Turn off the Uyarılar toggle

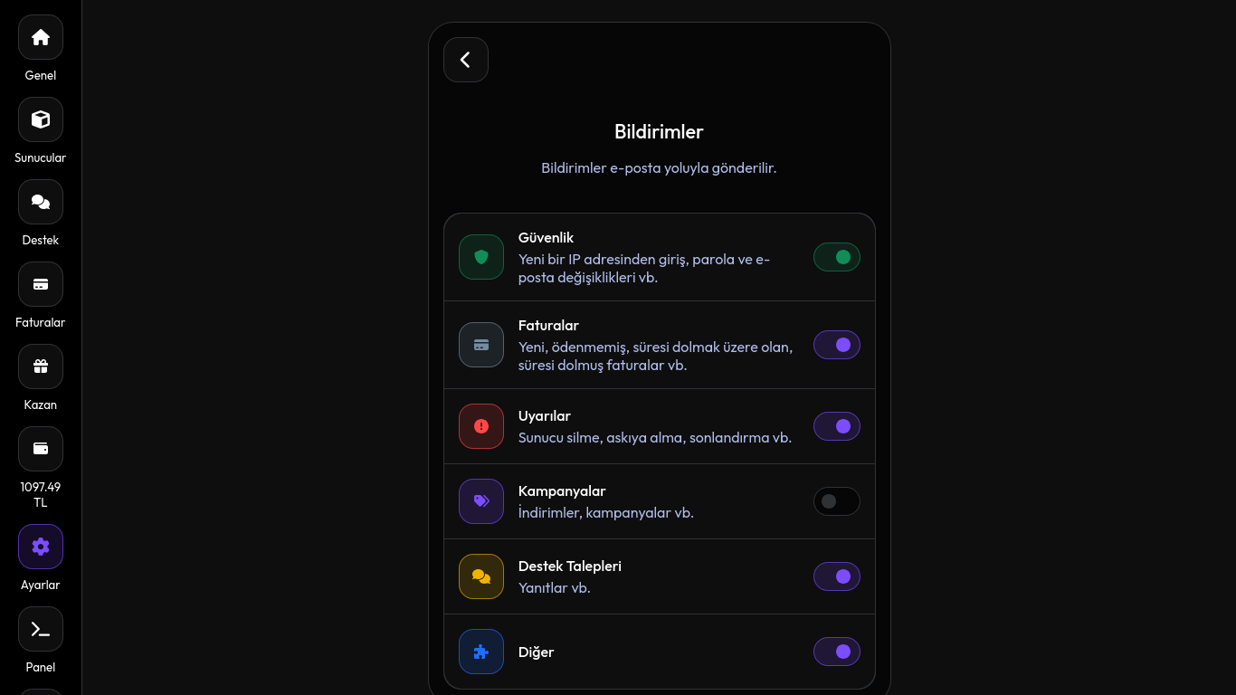pyautogui.click(x=837, y=426)
